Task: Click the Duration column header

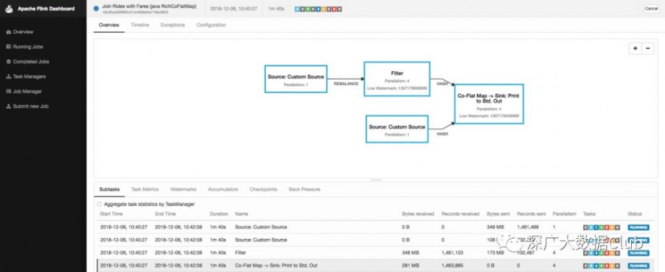Action: click(219, 214)
